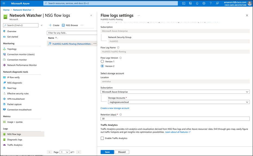Expand the Subscription dropdown for storage
The width and height of the screenshot is (253, 156).
coord(175,92)
